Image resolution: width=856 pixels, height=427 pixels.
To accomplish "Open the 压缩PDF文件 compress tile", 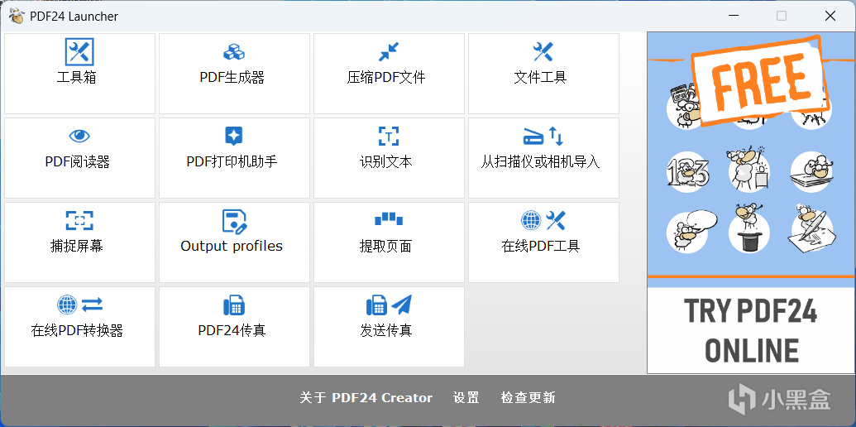I will [x=389, y=74].
